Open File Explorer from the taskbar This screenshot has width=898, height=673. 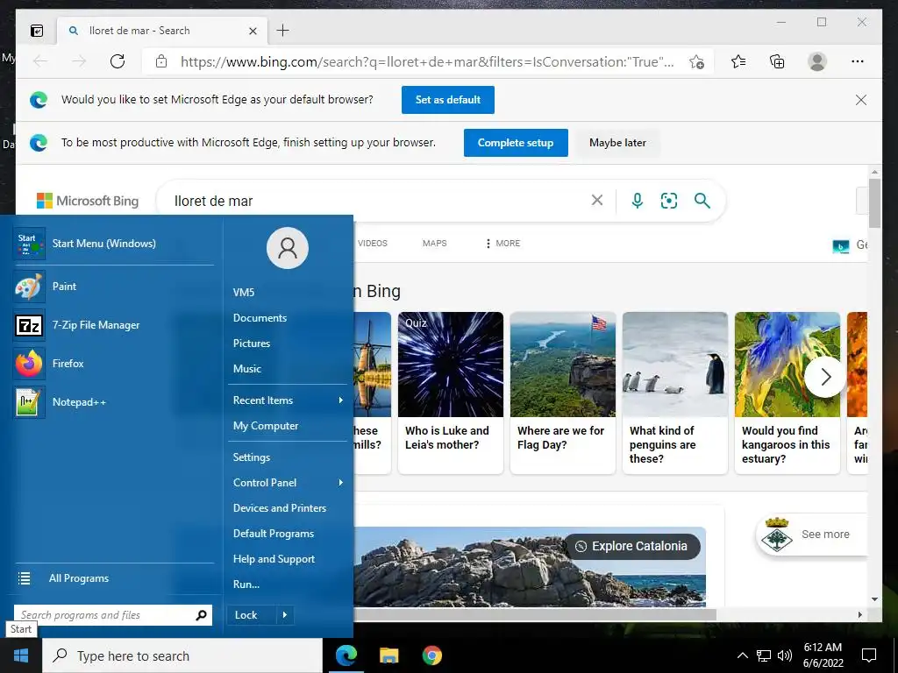point(388,655)
